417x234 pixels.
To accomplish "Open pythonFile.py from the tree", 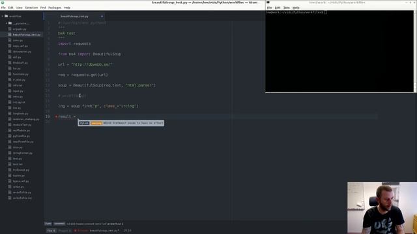I will (22, 136).
